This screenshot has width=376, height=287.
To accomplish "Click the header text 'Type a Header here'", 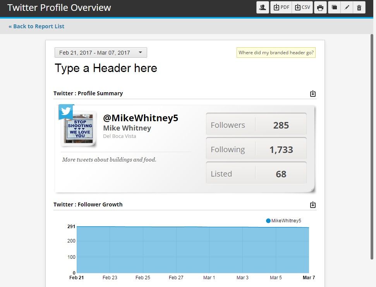I will point(106,68).
